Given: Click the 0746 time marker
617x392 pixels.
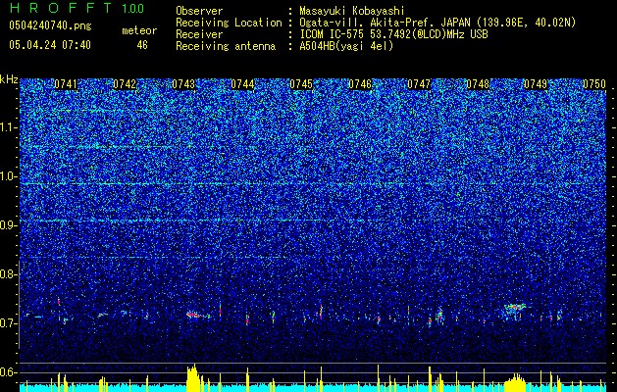Looking at the screenshot, I should (x=360, y=84).
